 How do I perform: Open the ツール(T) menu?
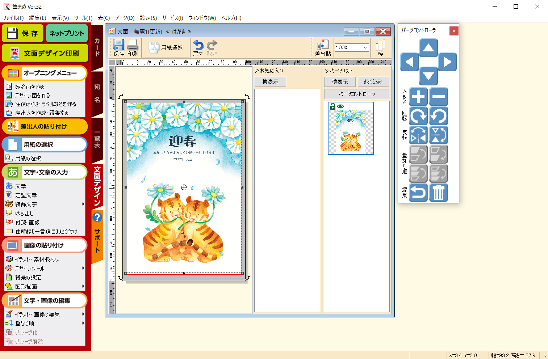pyautogui.click(x=83, y=18)
